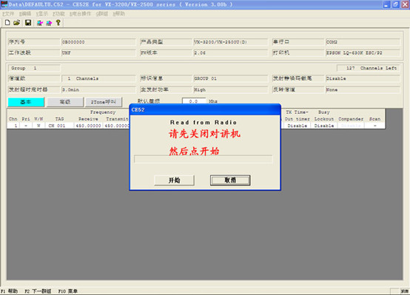Click the band field showing UHF
The width and height of the screenshot is (410, 295).
click(98, 53)
